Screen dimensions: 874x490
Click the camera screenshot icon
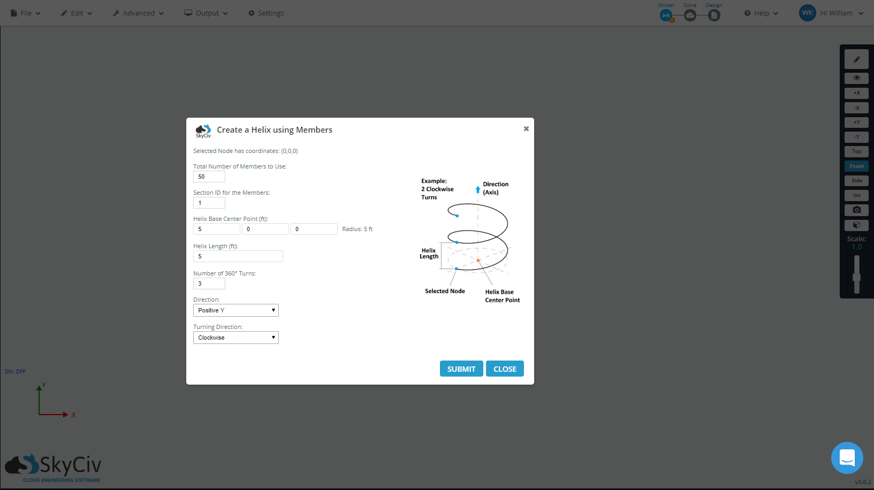point(856,210)
